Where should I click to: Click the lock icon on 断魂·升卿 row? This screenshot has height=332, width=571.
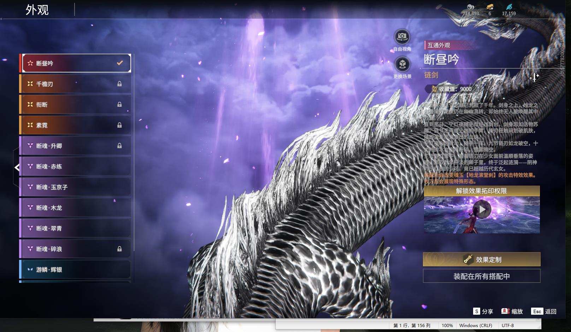119,146
